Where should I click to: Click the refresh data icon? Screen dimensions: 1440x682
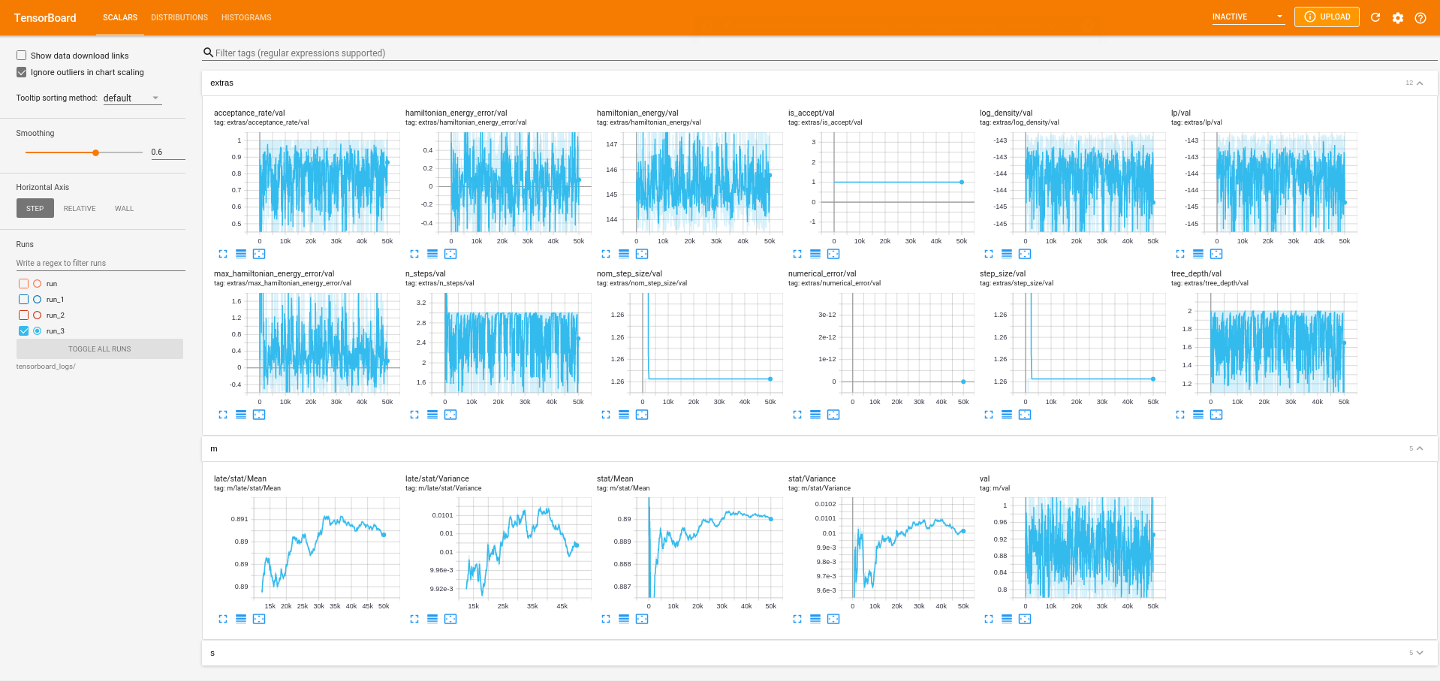pos(1375,17)
